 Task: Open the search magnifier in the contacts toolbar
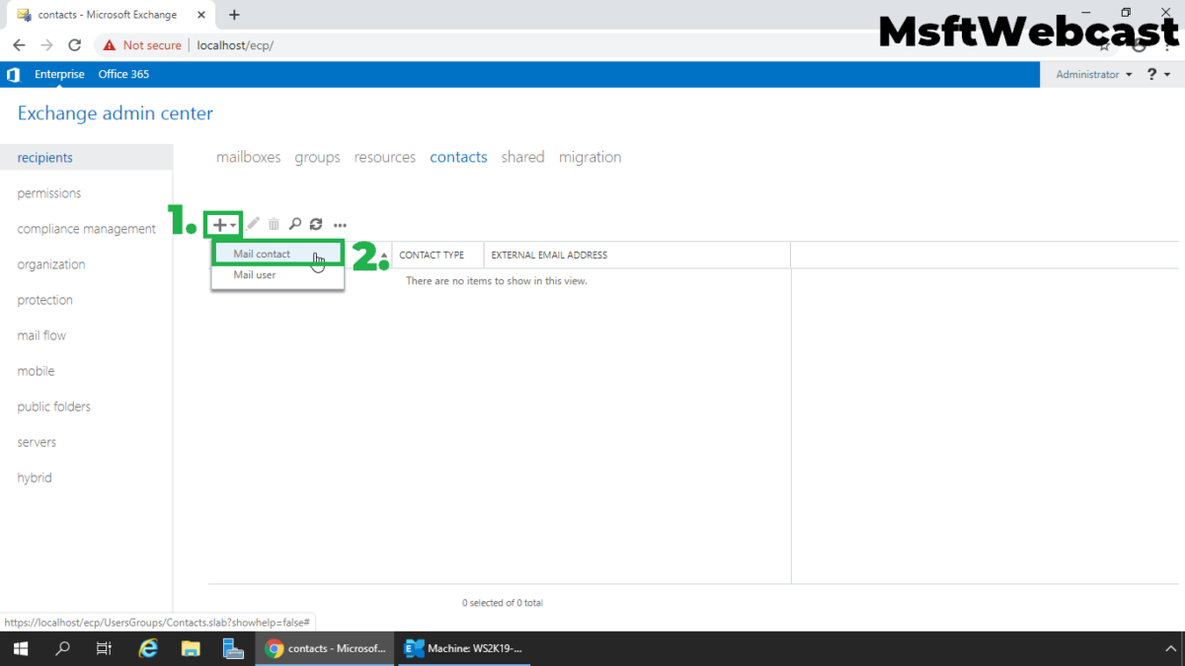coord(295,224)
